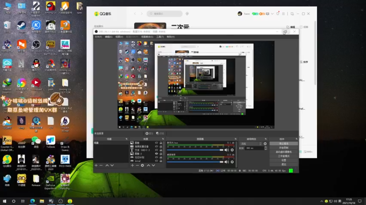Pop out the 混音器 dock header icon
The image size is (366, 205).
click(236, 139)
